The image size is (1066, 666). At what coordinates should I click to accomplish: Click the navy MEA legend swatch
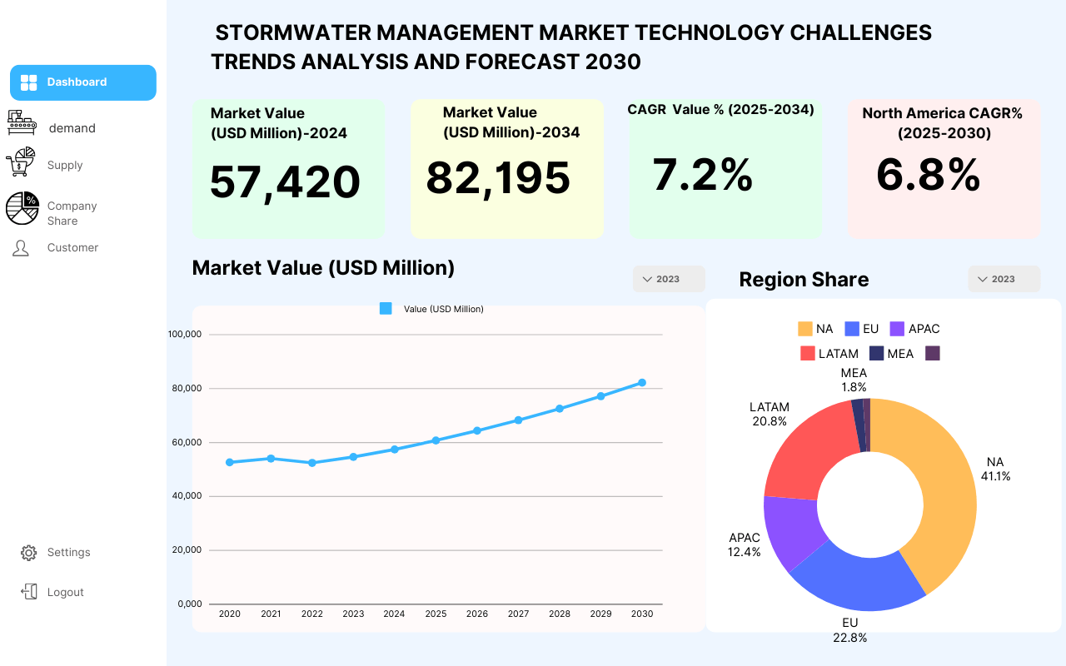[876, 353]
